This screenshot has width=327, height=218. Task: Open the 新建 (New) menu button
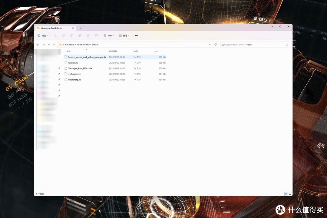click(43, 36)
